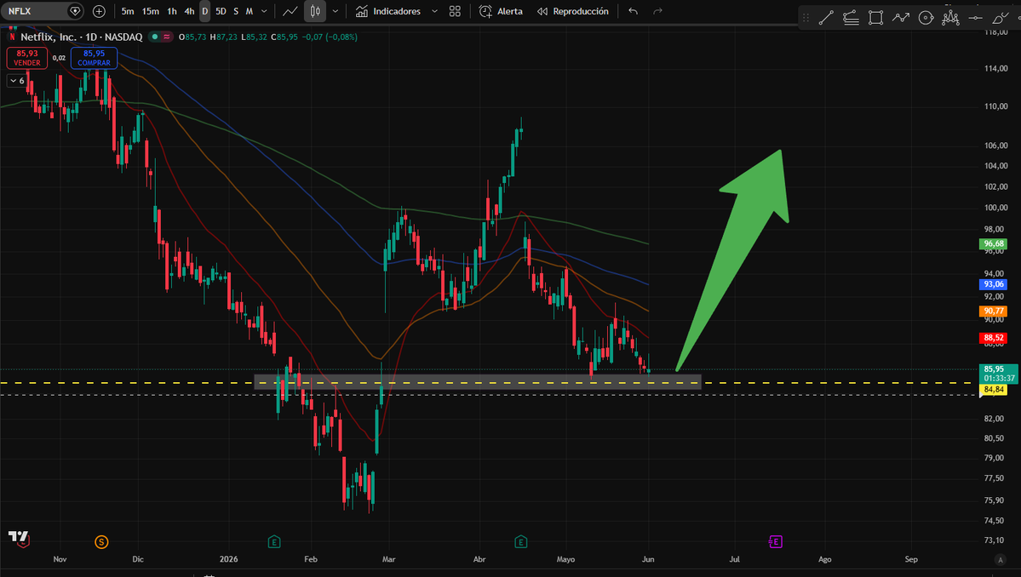The image size is (1021, 577).
Task: Select the 1h interval
Action: pyautogui.click(x=172, y=11)
